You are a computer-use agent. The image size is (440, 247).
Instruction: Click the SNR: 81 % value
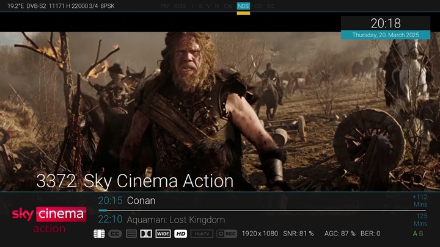click(x=298, y=234)
